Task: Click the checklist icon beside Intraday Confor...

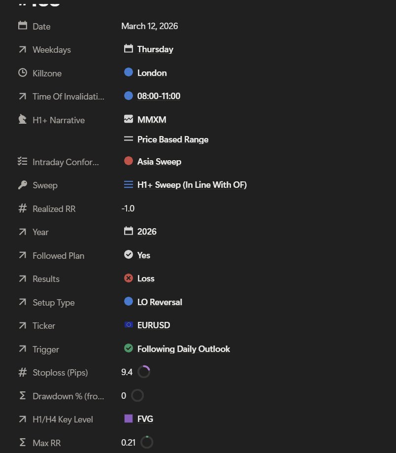Action: [x=23, y=161]
